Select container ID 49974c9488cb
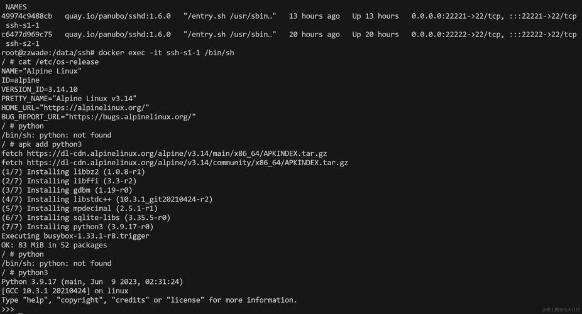The image size is (582, 314). [27, 16]
